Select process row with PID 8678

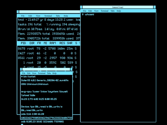[x=47, y=48]
